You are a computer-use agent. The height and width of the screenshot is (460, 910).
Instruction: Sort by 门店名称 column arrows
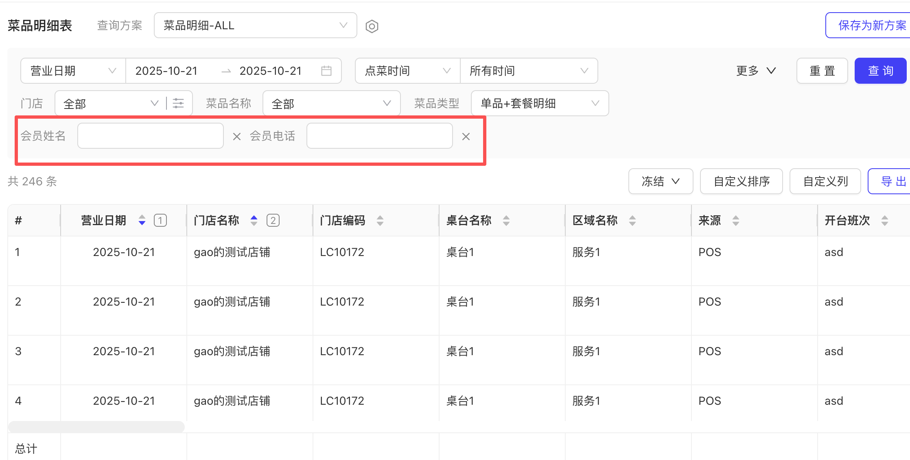254,220
